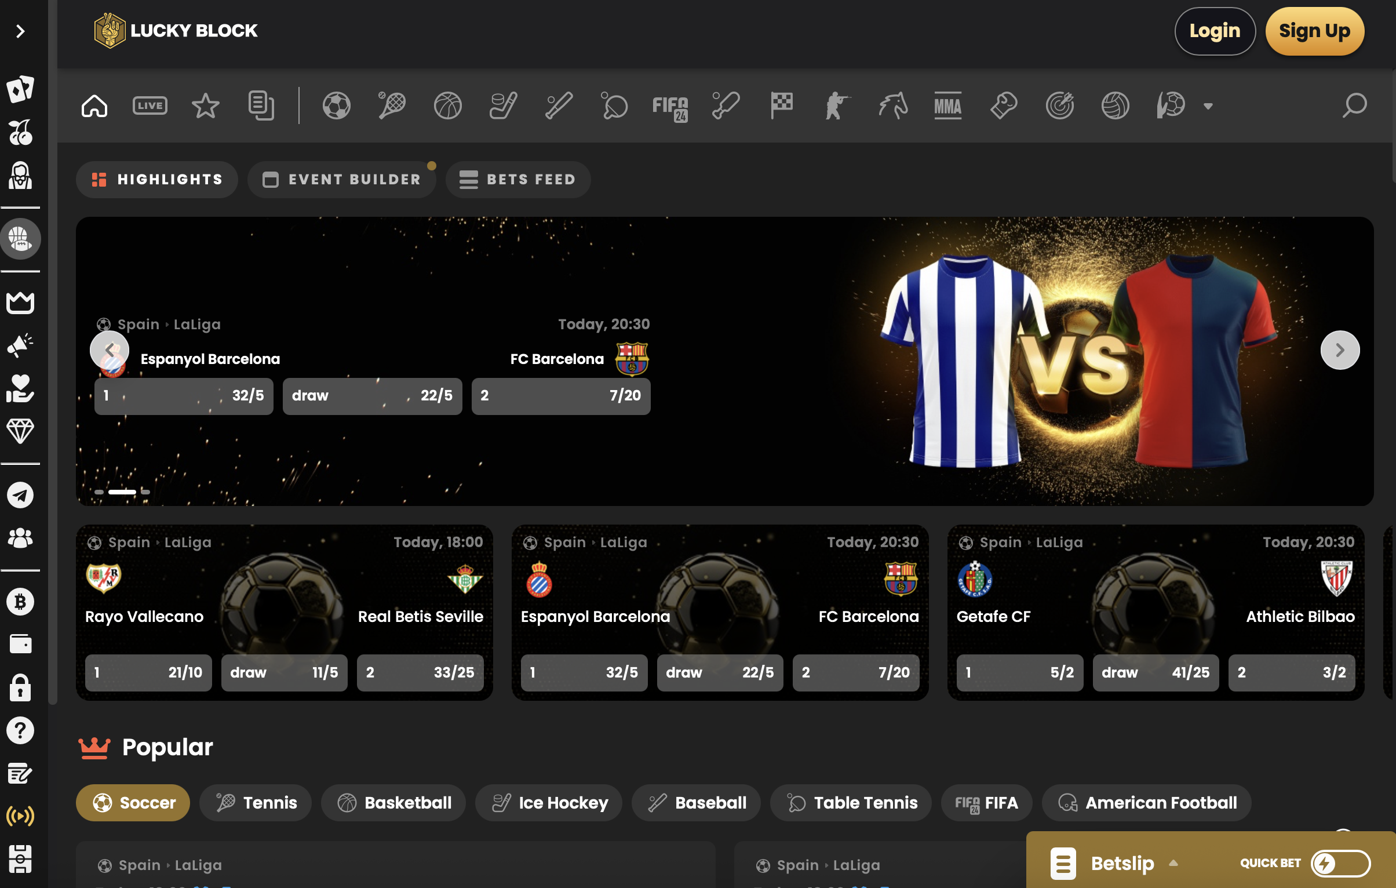Toggle the Quick Bet switch

[1341, 864]
